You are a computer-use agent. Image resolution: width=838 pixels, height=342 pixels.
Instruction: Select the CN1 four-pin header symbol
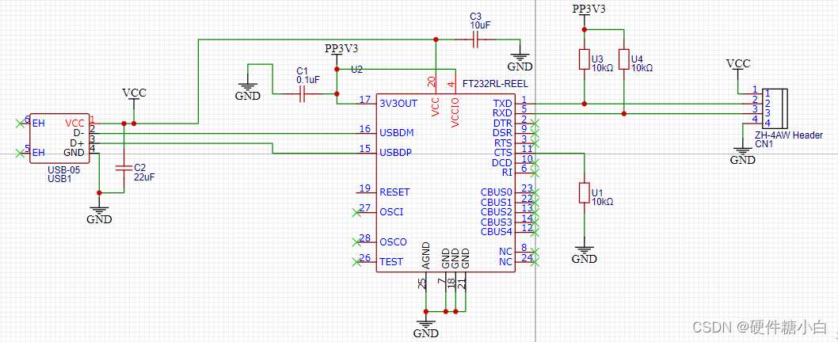click(775, 108)
